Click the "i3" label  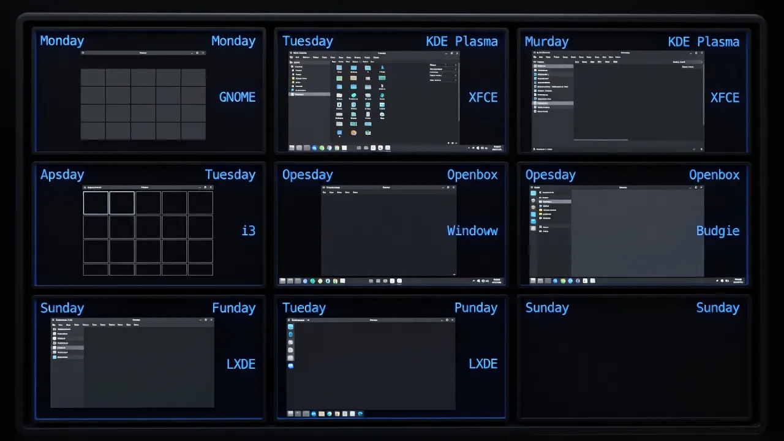[x=248, y=231]
